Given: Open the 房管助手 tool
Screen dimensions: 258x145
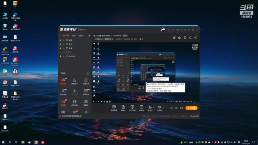Looking at the screenshot, I should (74, 81).
